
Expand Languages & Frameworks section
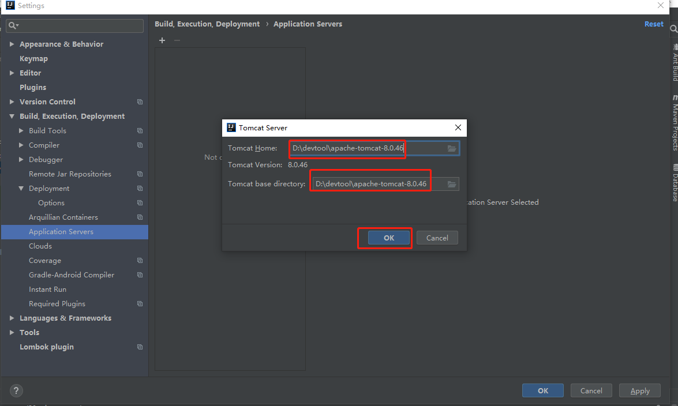[12, 318]
